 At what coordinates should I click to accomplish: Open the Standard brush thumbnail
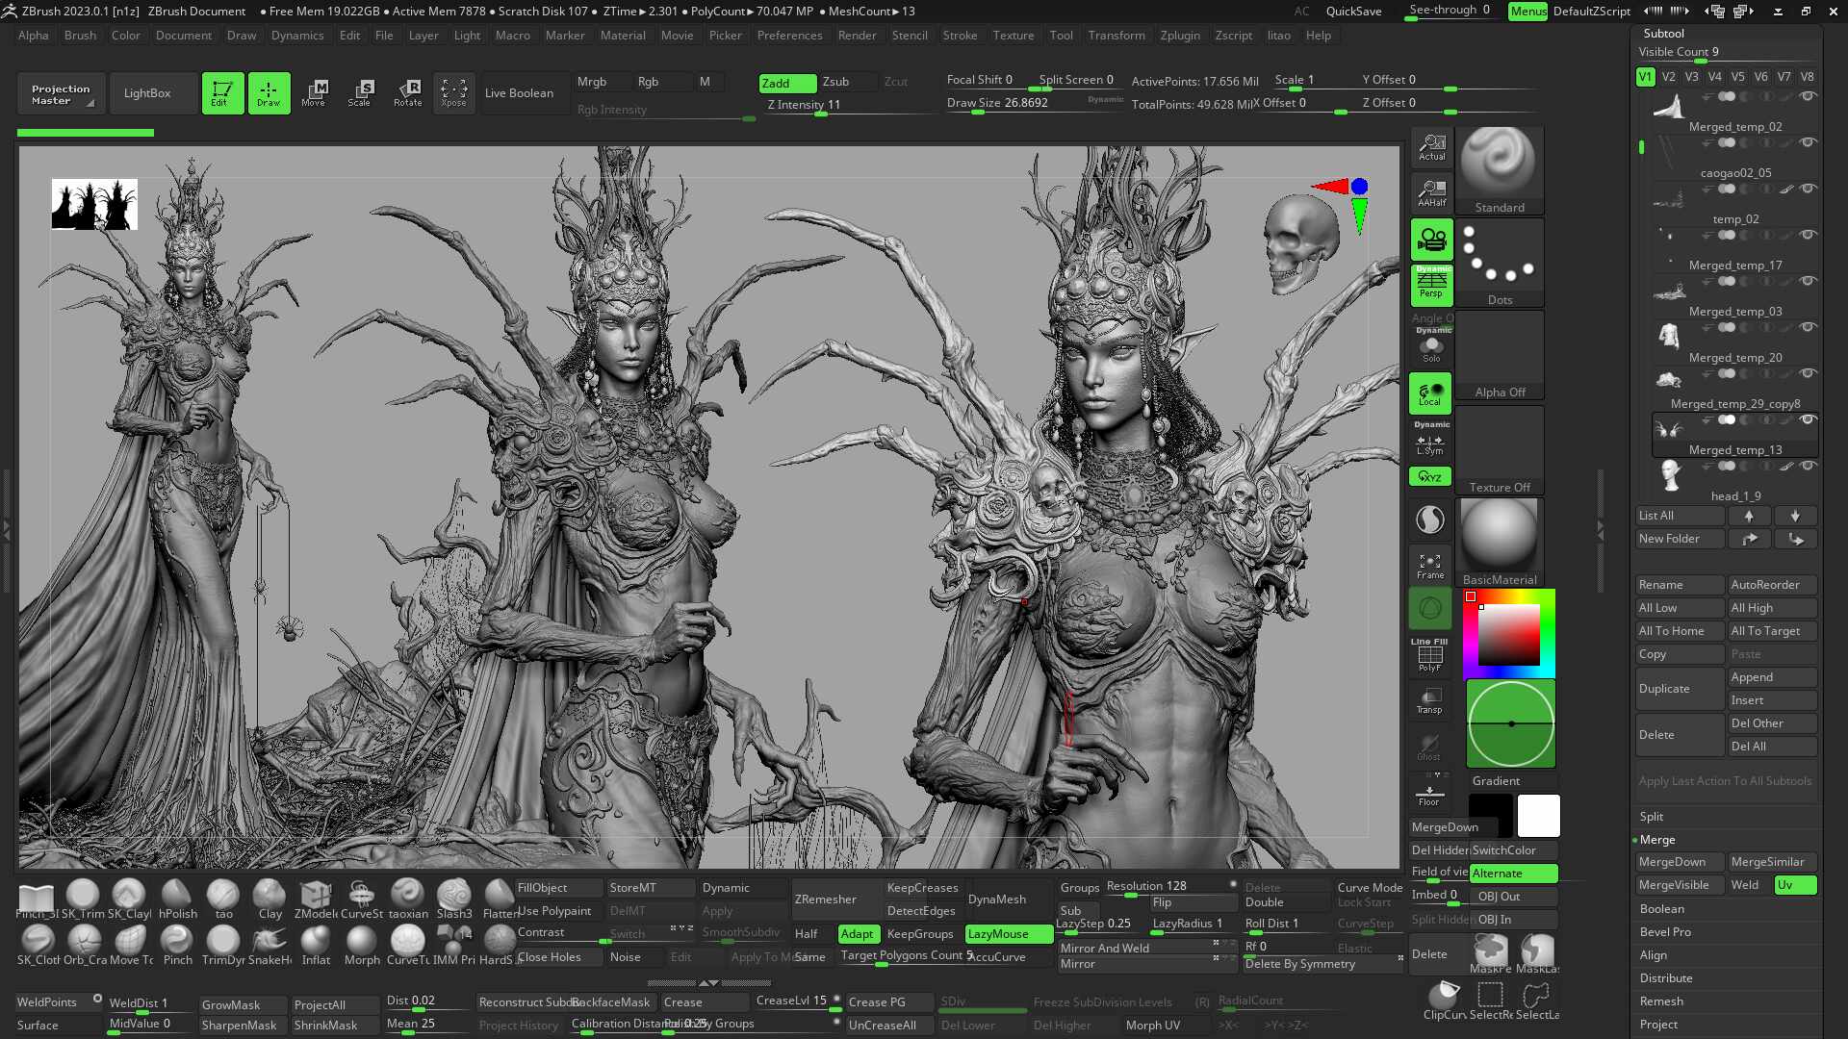coord(1499,170)
